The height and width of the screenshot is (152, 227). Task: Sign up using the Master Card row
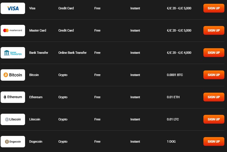click(214, 30)
